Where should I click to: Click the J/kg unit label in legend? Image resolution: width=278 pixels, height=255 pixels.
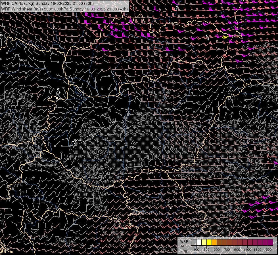pyautogui.click(x=184, y=250)
